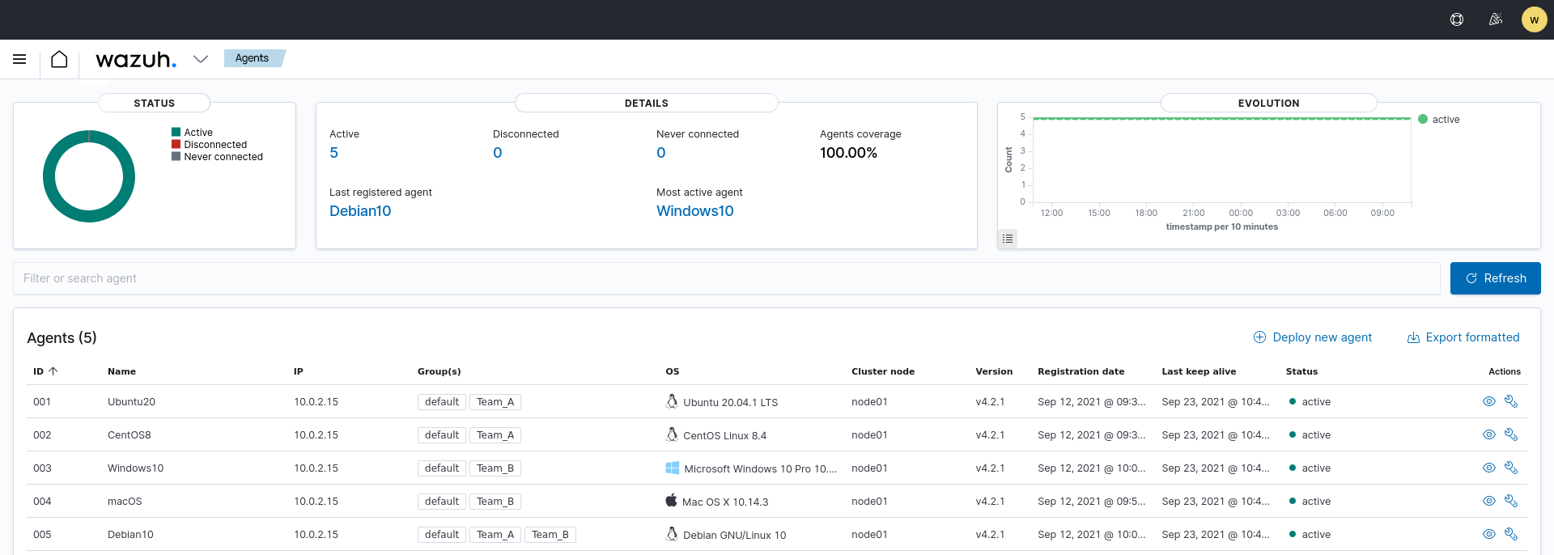Select agent name CentOS8
Screen dimensions: 1554x555
[x=129, y=435]
